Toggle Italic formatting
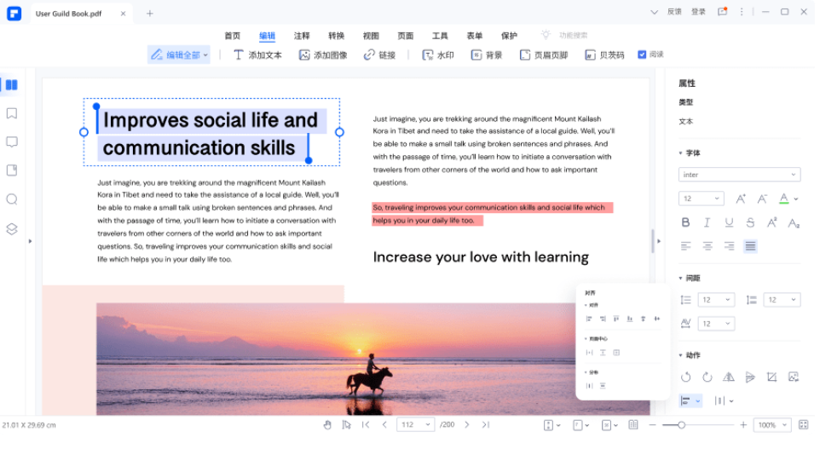The image size is (820, 455). (707, 222)
